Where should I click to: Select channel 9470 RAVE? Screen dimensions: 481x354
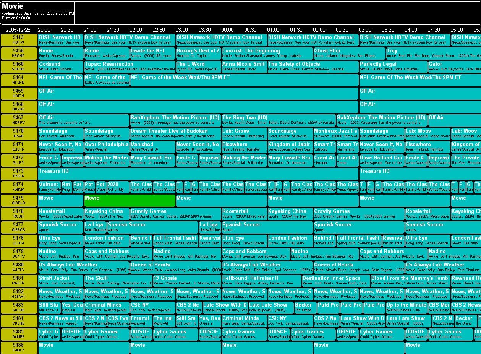19,134
